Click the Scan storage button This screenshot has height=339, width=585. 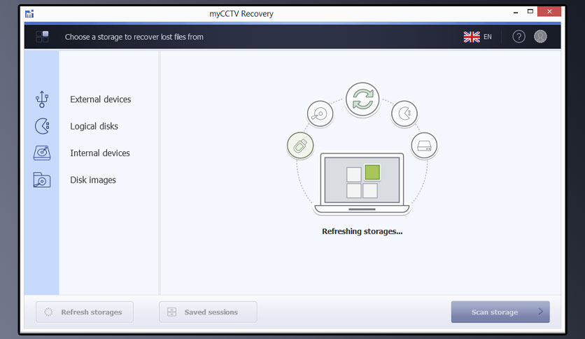[x=500, y=312]
